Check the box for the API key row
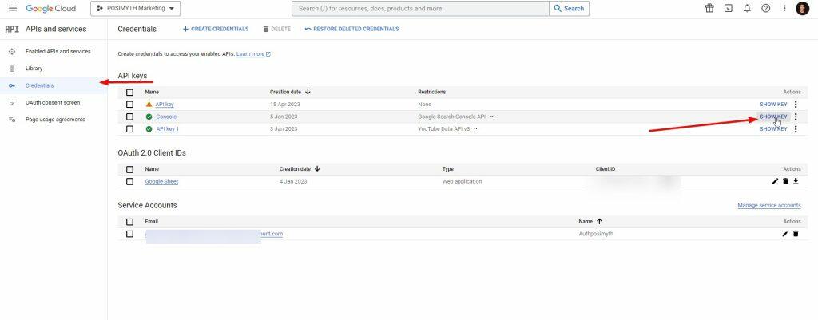The height and width of the screenshot is (320, 818). [130, 105]
